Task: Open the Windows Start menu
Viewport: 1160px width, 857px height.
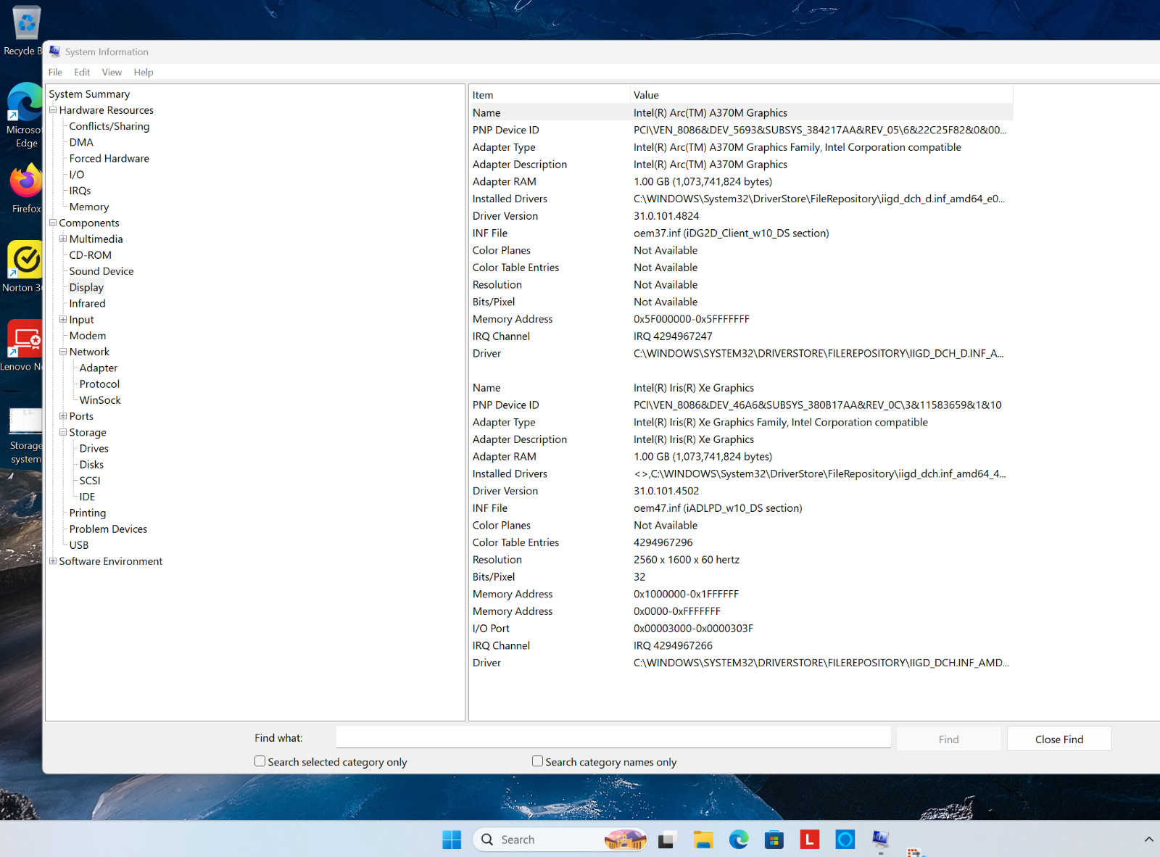Action: point(452,840)
